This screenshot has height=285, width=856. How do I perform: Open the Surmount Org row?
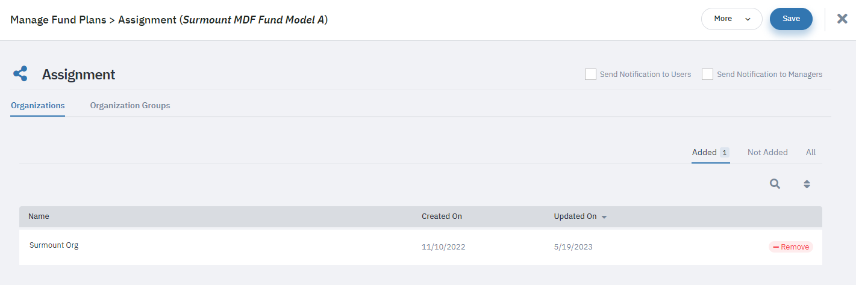420,247
